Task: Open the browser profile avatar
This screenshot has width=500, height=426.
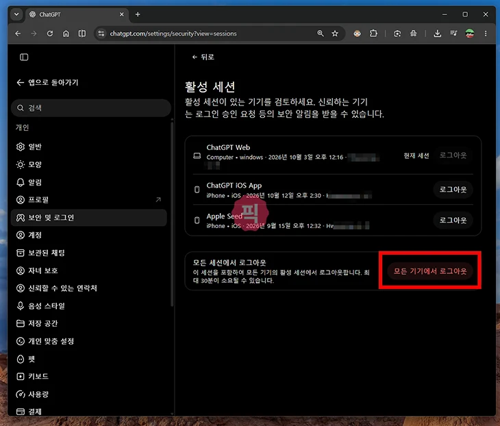Action: pyautogui.click(x=469, y=34)
